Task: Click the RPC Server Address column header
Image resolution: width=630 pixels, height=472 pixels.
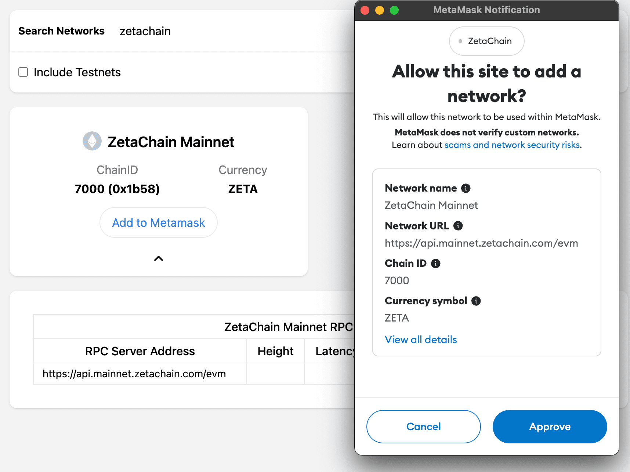Action: click(140, 351)
